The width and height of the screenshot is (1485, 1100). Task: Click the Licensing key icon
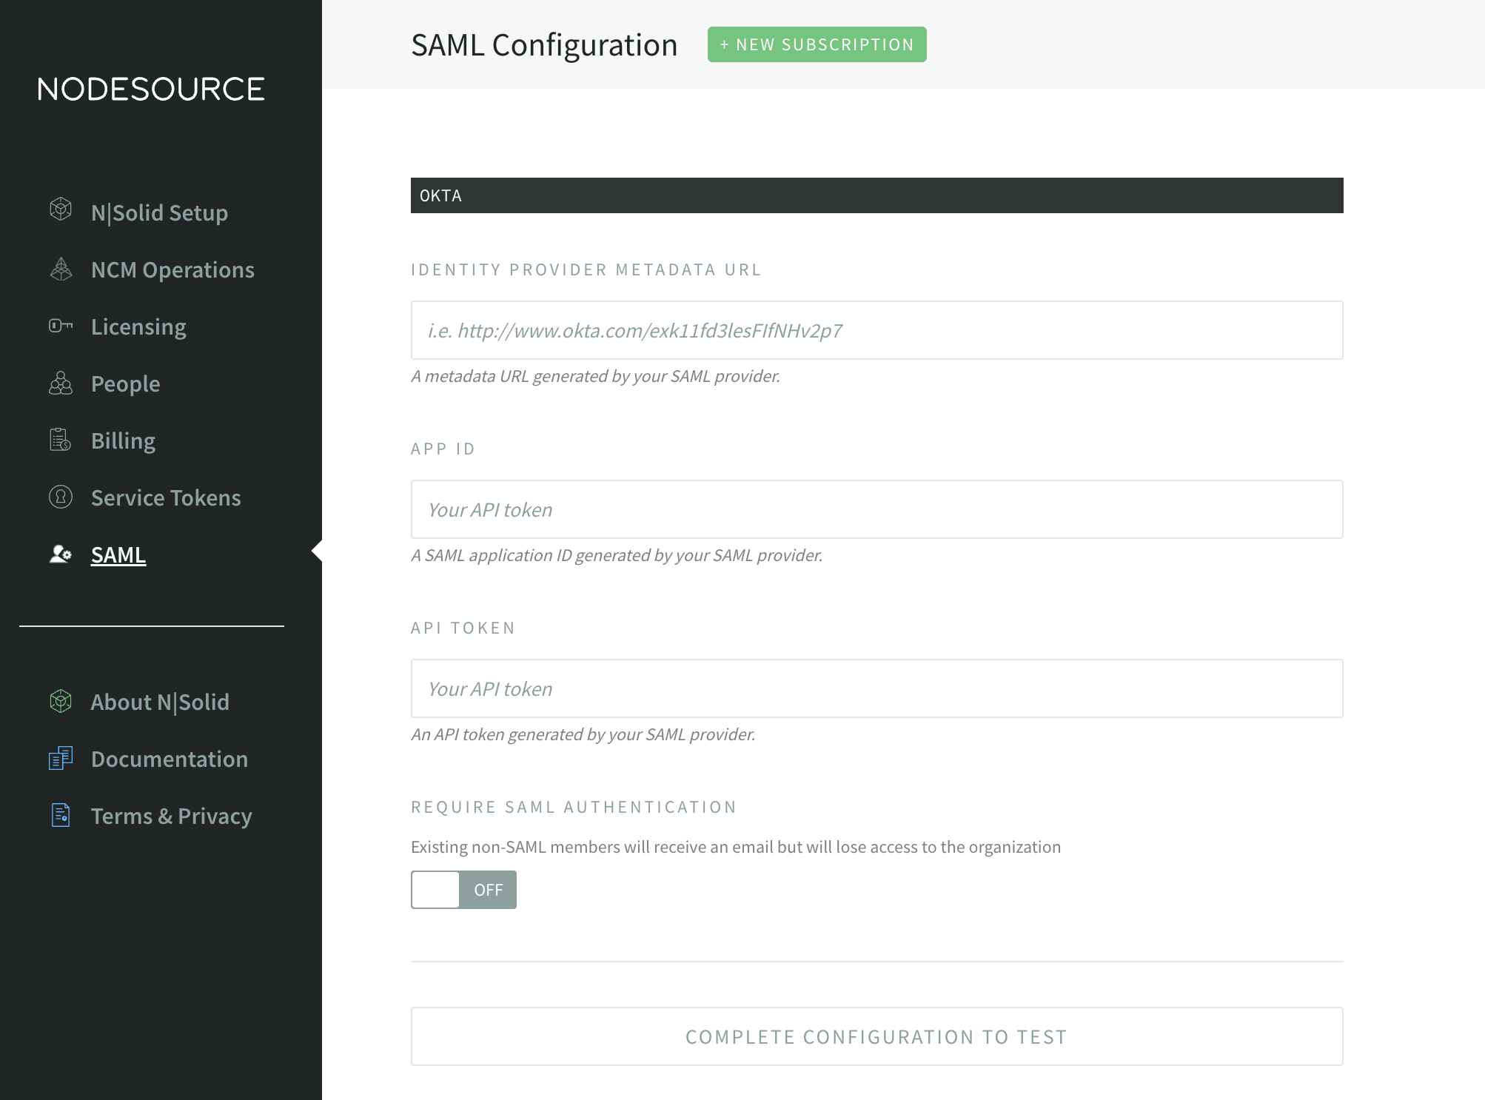pos(61,326)
